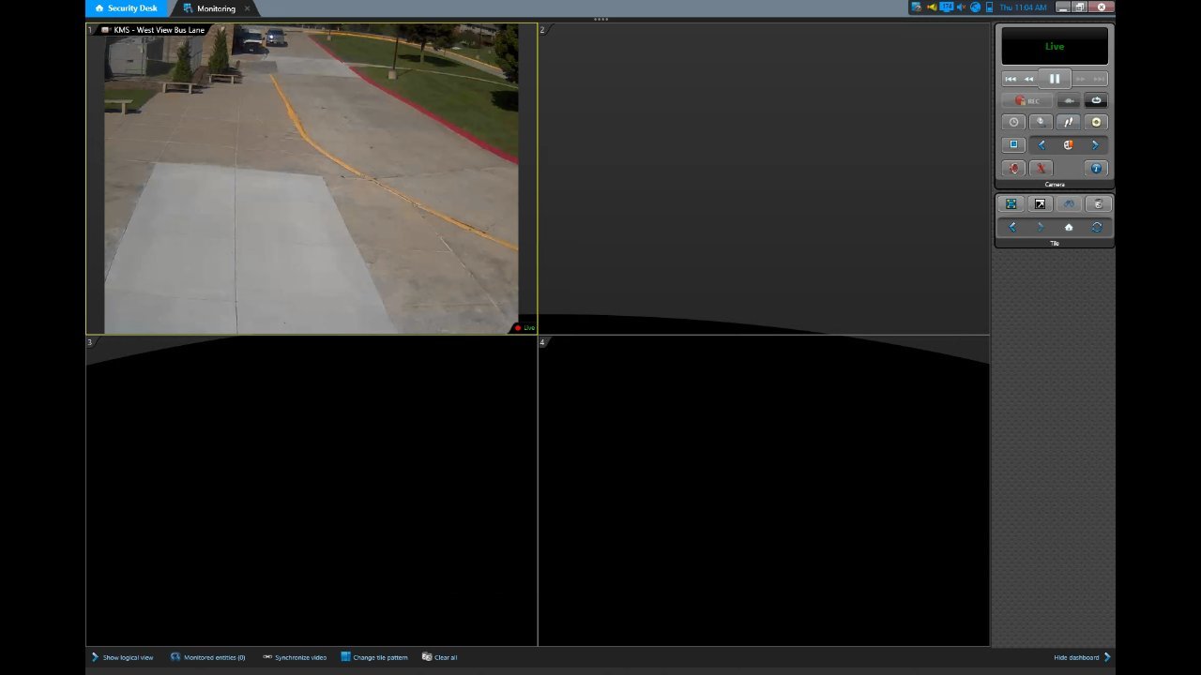Go to previous bookmark arrow
This screenshot has width=1201, height=675.
coord(1041,145)
